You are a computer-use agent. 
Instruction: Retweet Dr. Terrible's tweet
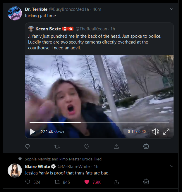[57, 146]
